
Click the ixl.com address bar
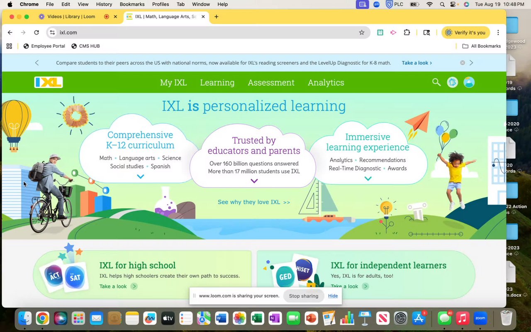click(x=207, y=32)
